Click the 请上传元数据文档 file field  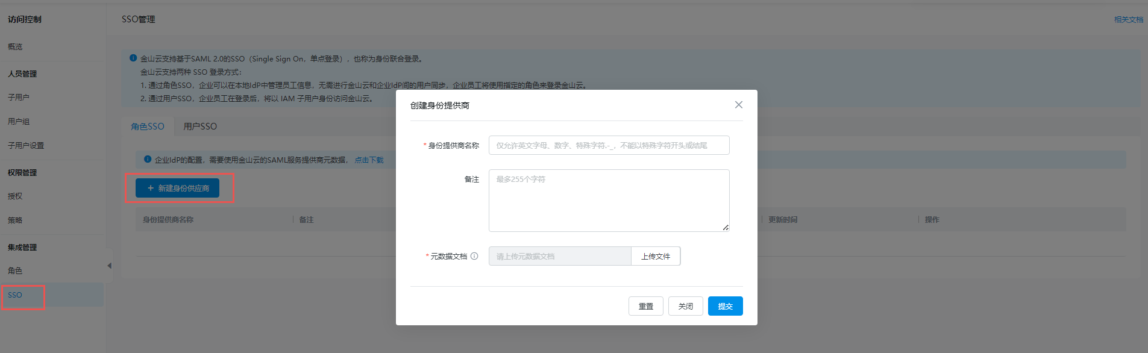[x=559, y=256]
